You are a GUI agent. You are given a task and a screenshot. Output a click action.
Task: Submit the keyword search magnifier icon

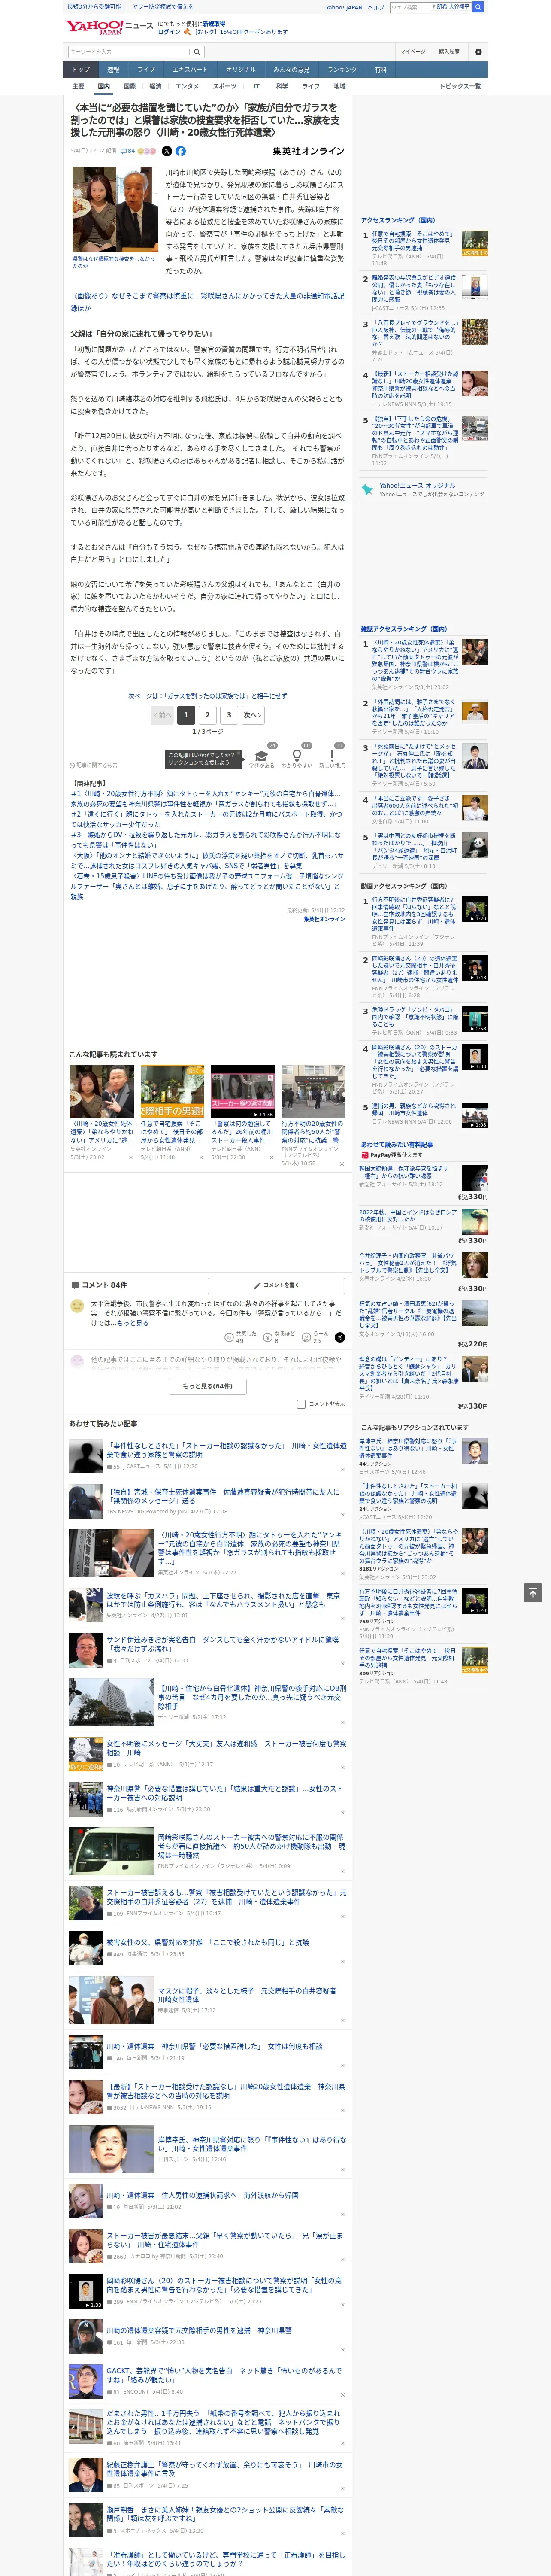tap(197, 52)
